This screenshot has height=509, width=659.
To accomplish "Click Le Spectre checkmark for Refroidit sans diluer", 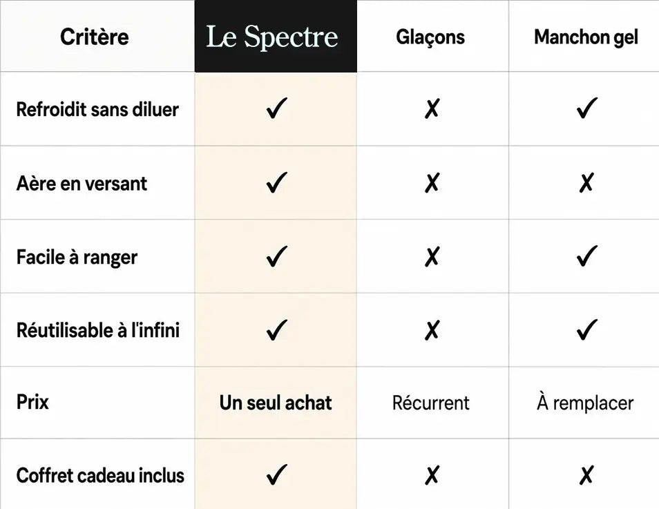I will (277, 108).
